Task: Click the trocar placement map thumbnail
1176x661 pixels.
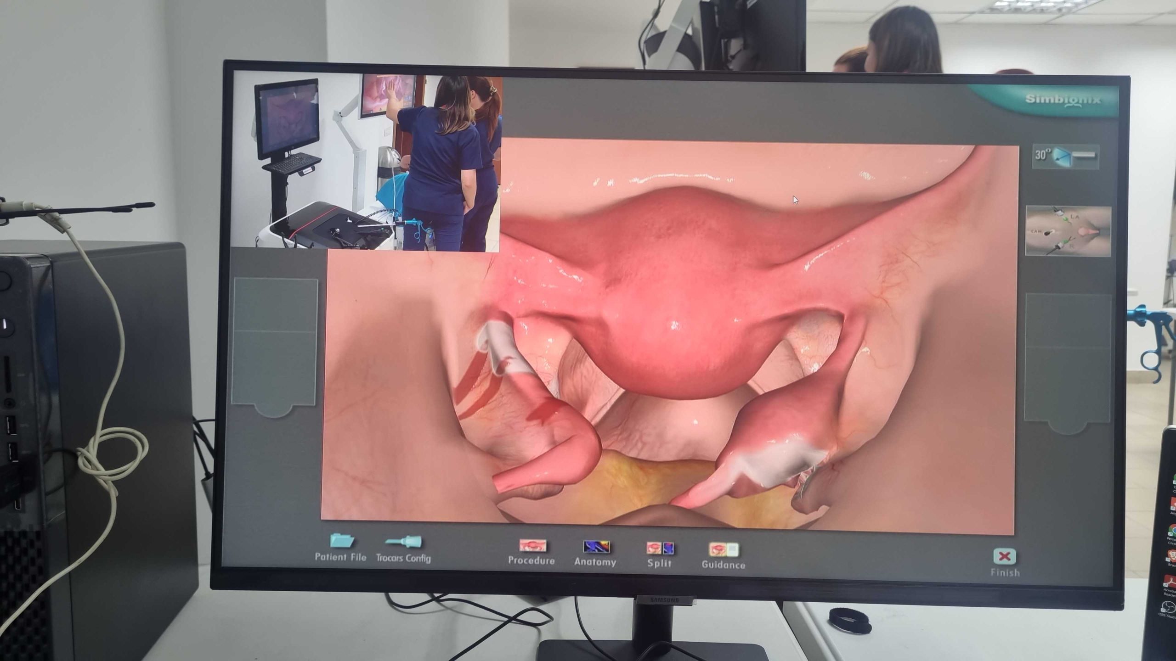Action: tap(1068, 231)
